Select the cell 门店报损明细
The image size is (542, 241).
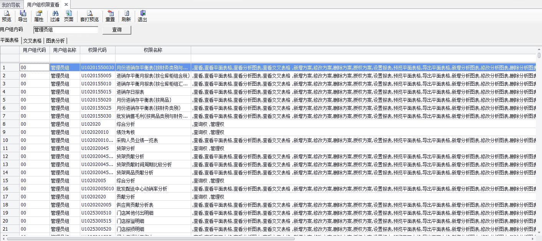click(153, 229)
